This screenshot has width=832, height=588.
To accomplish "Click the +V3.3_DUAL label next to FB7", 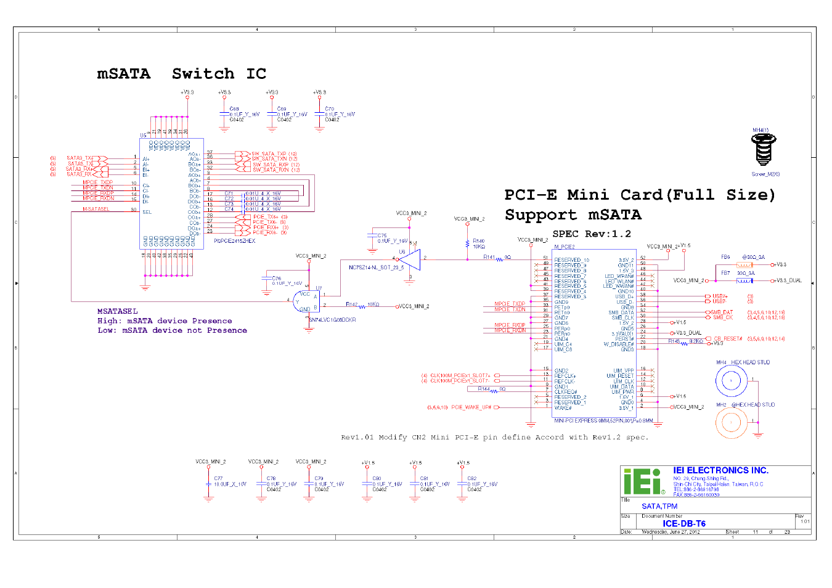I will point(789,281).
